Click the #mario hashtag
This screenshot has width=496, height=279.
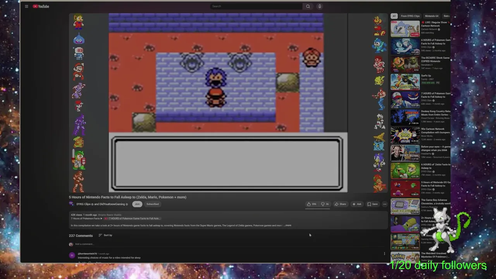[102, 215]
